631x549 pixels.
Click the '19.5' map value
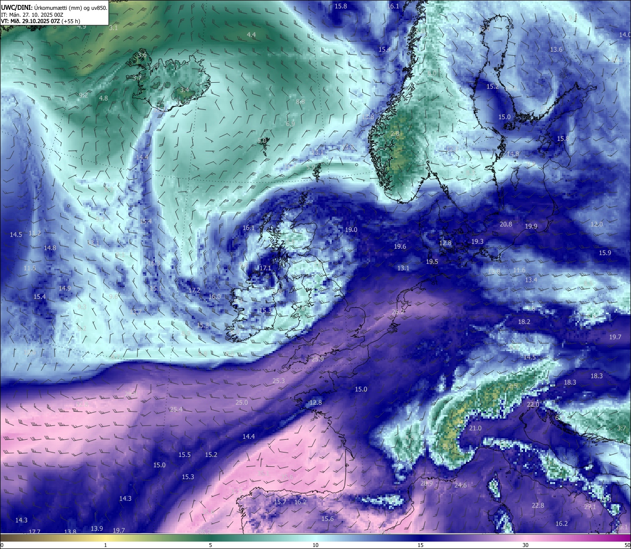(432, 261)
